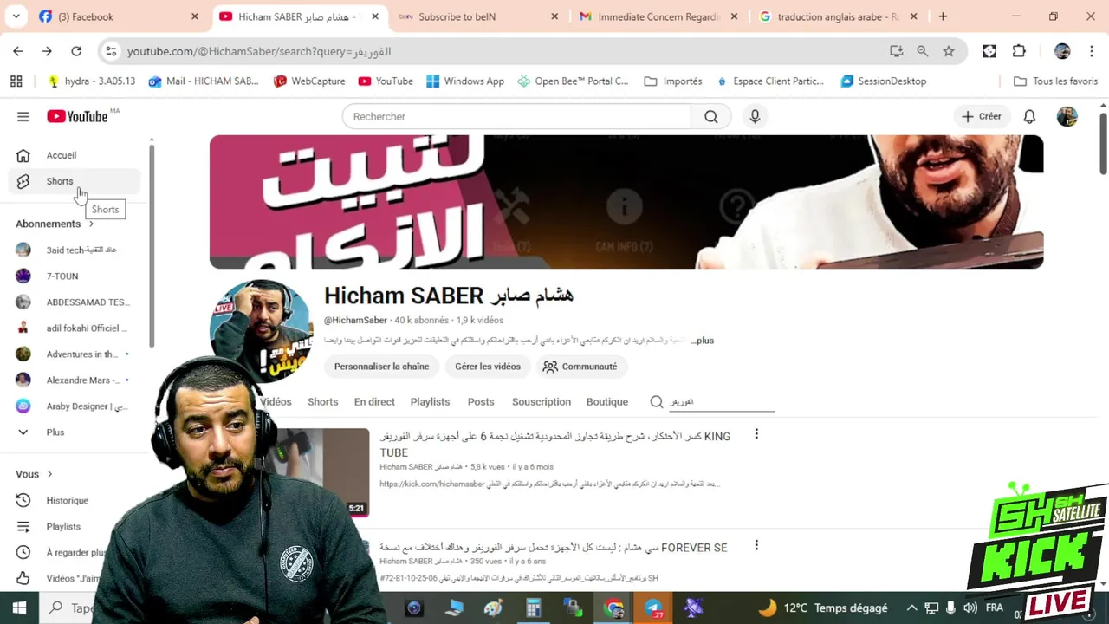
Task: Open the En direct channel tab
Action: [x=374, y=401]
